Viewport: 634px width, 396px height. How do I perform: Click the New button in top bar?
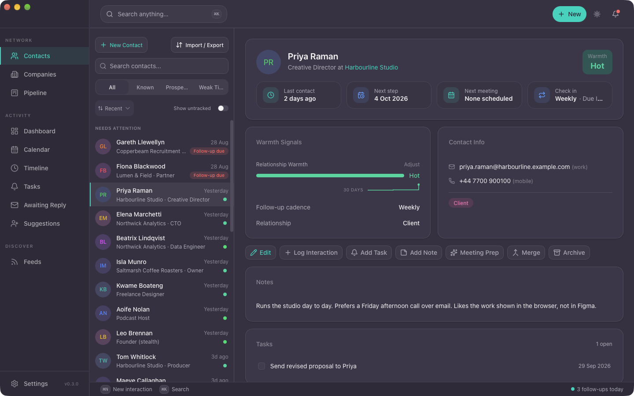569,14
